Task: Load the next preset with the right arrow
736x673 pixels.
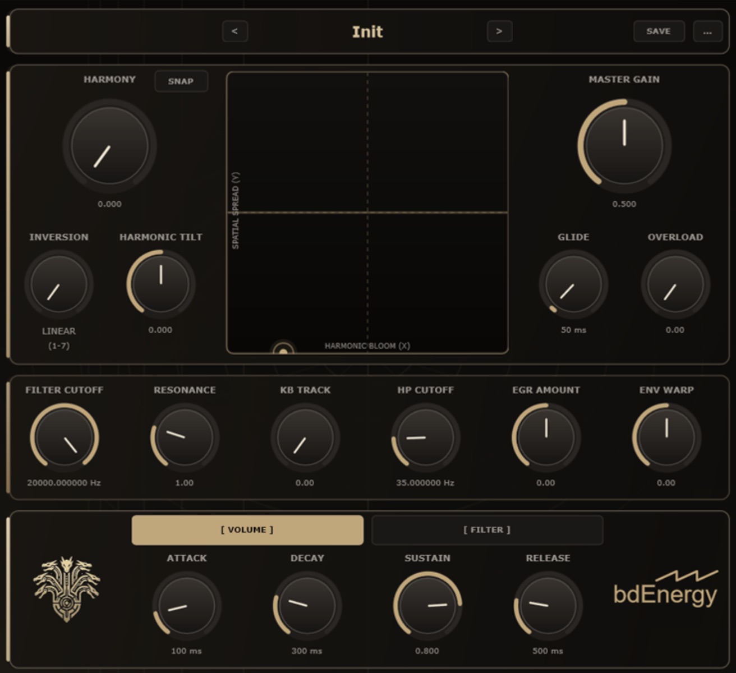Action: point(499,31)
